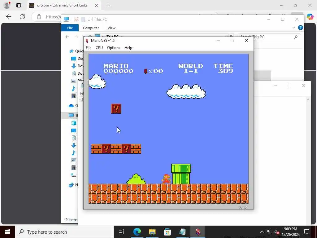Open Task View from taskbar
Viewport: 317px width, 238px height.
(121, 232)
